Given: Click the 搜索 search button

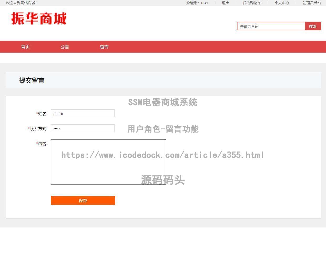Looking at the screenshot, I should (313, 26).
